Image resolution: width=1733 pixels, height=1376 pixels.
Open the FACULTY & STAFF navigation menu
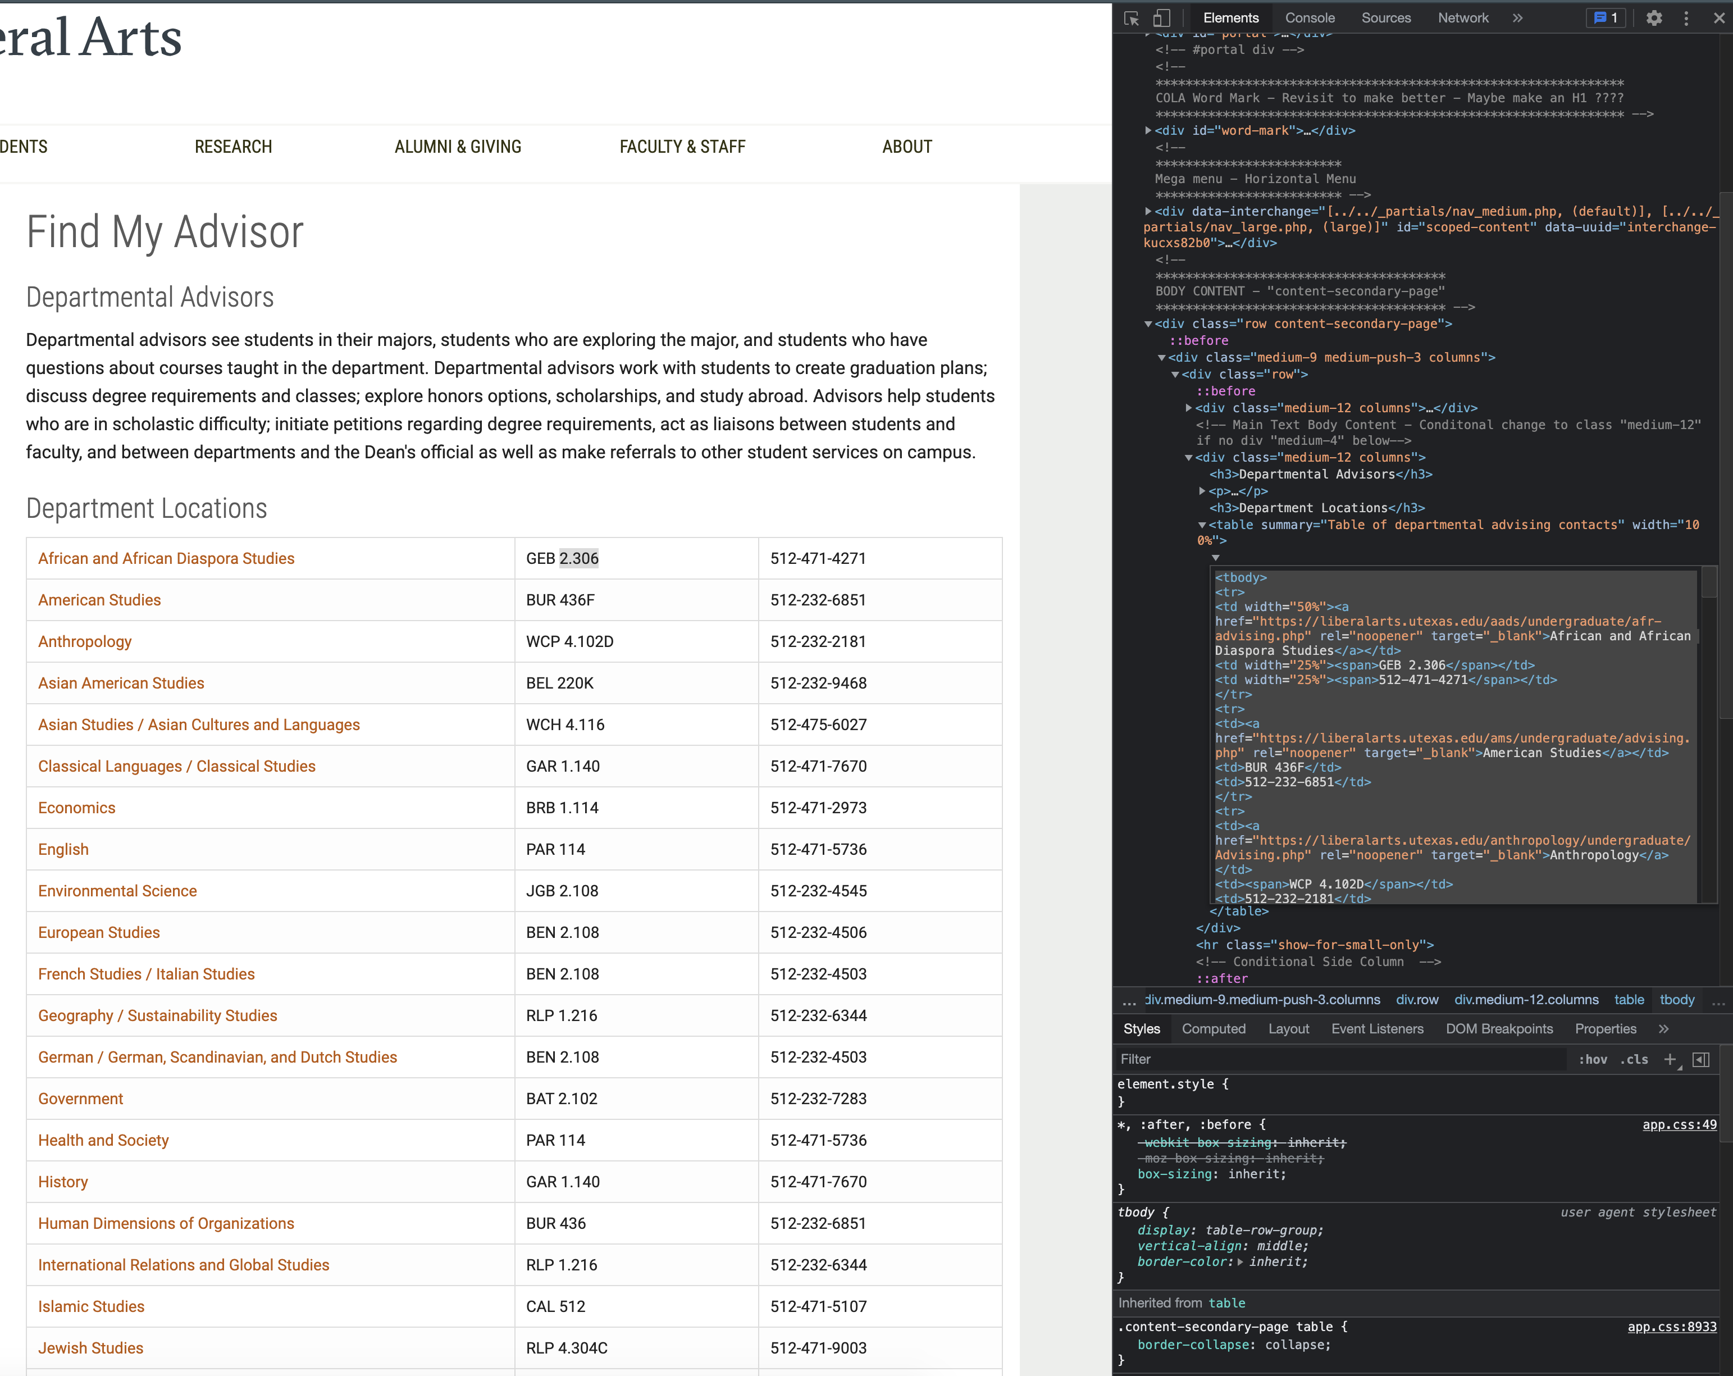click(x=682, y=146)
